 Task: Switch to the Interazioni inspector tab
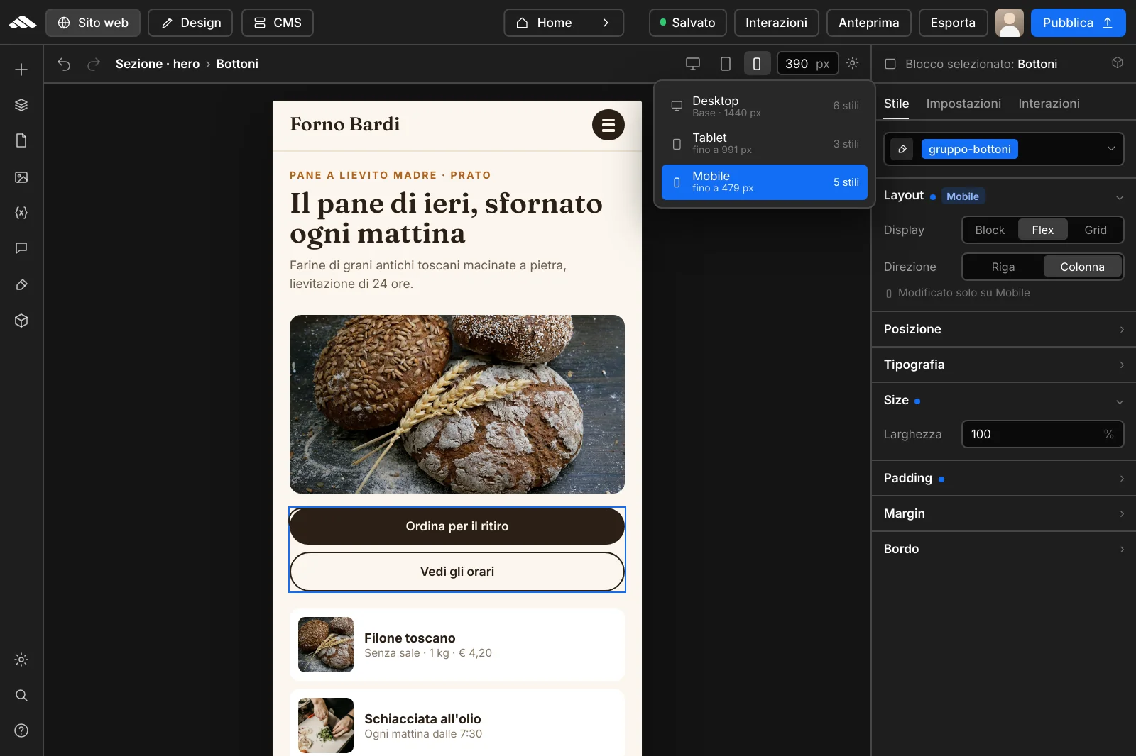point(1049,104)
